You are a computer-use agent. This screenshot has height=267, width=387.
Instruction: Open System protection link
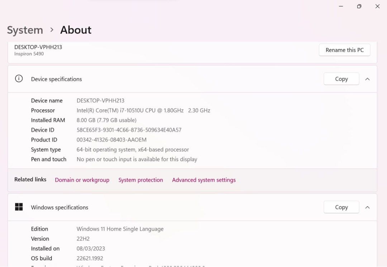(141, 180)
